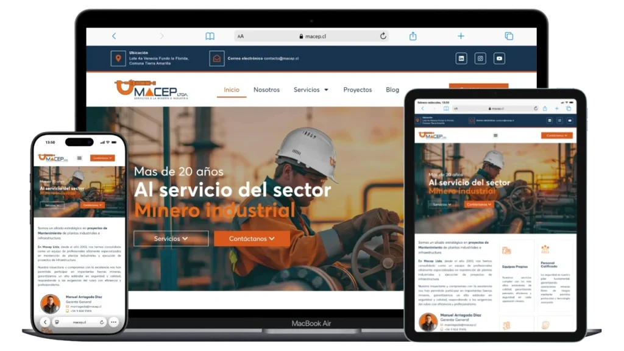Click the envelope icon next to contacto@macep.cl
This screenshot has height=351, width=624.
(x=216, y=58)
